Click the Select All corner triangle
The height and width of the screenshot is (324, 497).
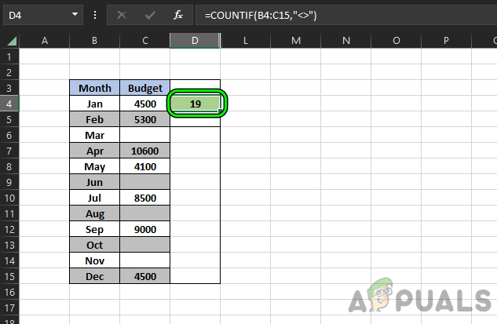point(12,41)
